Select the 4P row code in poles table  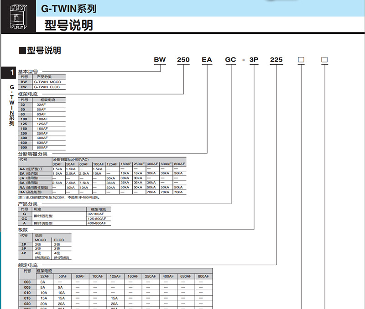coord(24,253)
